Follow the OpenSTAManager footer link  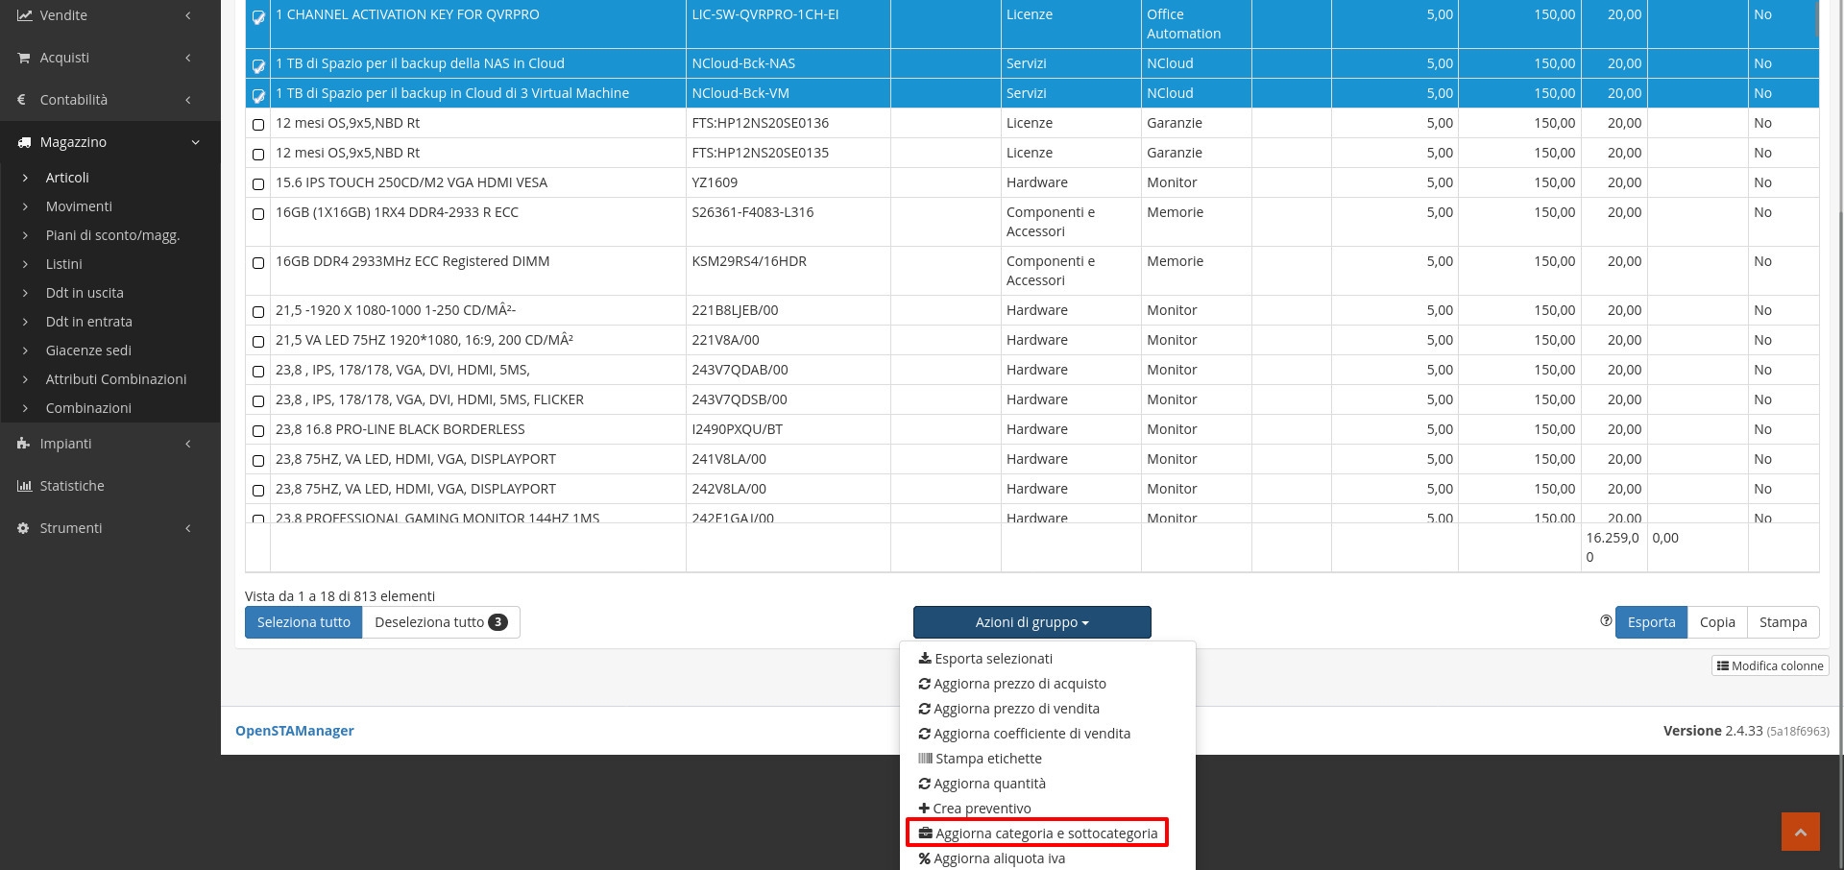[295, 731]
